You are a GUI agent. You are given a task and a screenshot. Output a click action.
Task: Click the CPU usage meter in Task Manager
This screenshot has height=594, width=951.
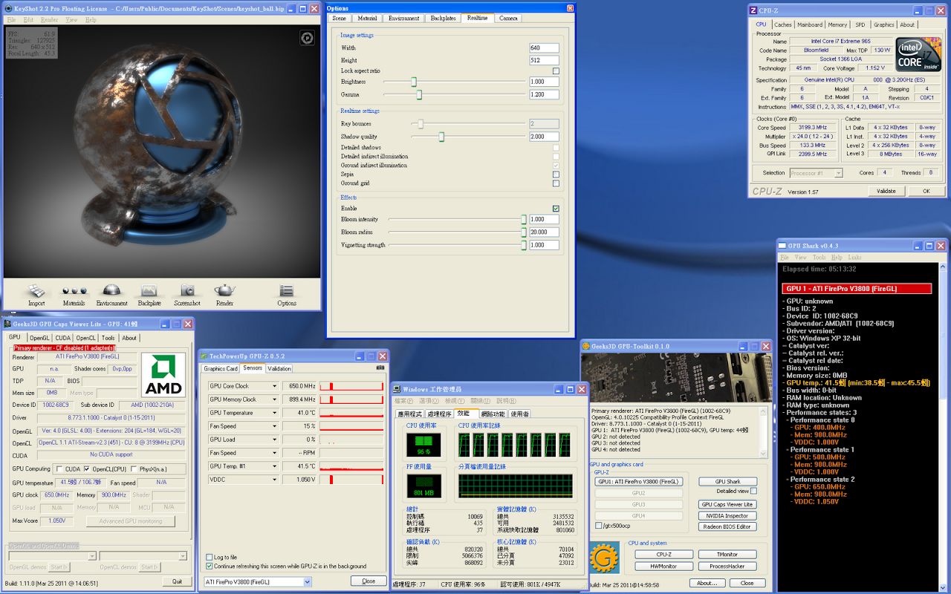(423, 445)
